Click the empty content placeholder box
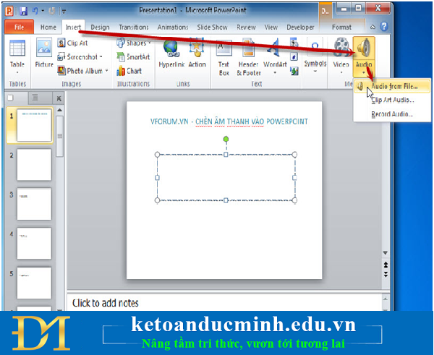The width and height of the screenshot is (434, 355). pyautogui.click(x=226, y=177)
